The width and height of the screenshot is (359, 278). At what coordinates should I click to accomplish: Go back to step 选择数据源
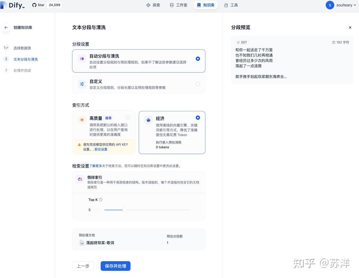pos(22,48)
